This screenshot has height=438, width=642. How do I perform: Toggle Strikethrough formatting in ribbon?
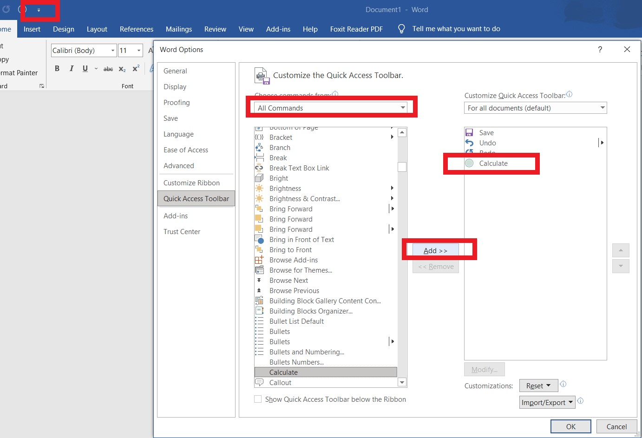(108, 69)
